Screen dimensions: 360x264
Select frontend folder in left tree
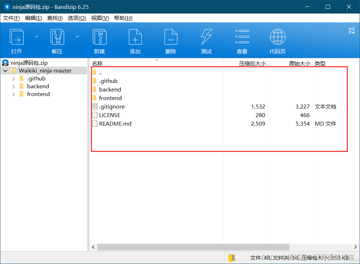38,94
